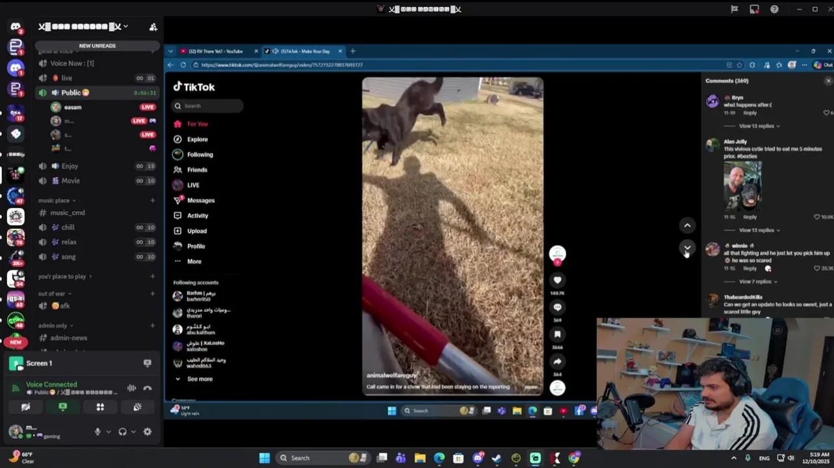Expand the you'r place to play category

(65, 276)
